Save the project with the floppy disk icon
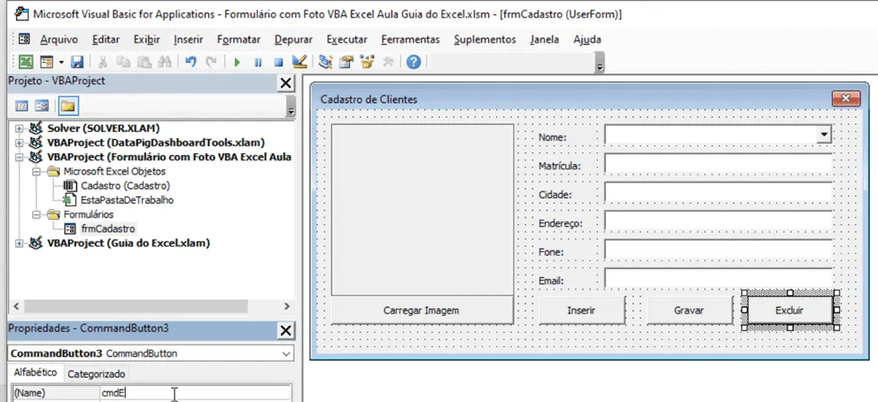 pyautogui.click(x=77, y=62)
